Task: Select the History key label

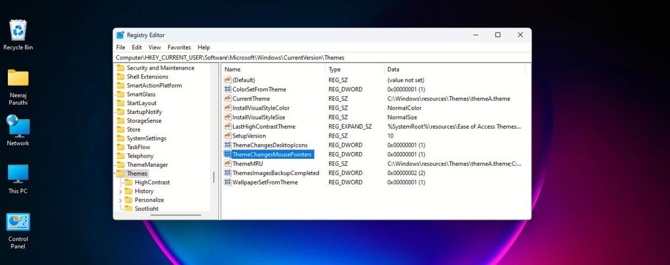Action: click(144, 191)
